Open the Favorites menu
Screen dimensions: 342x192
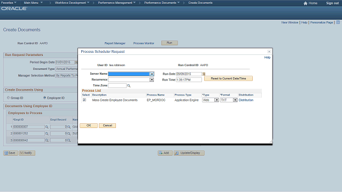click(x=9, y=3)
